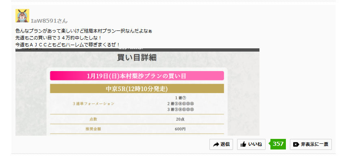The image size is (342, 158).
Task: Open the horse avatar of IaW8591
Action: click(x=22, y=16)
